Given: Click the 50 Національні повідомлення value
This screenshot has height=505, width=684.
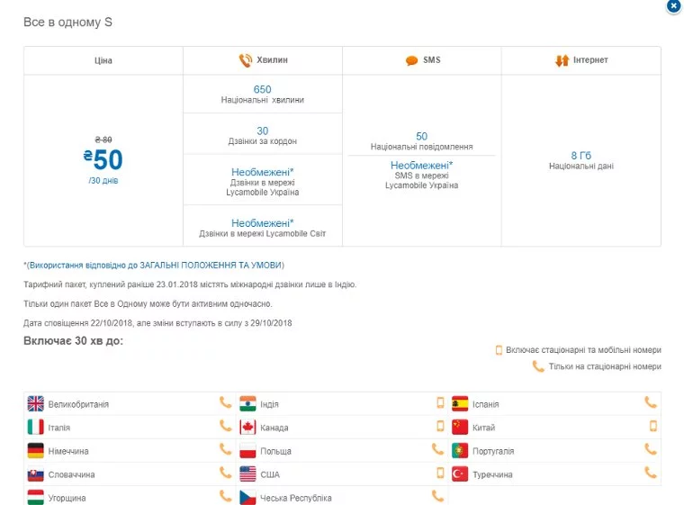Looking at the screenshot, I should click(421, 136).
